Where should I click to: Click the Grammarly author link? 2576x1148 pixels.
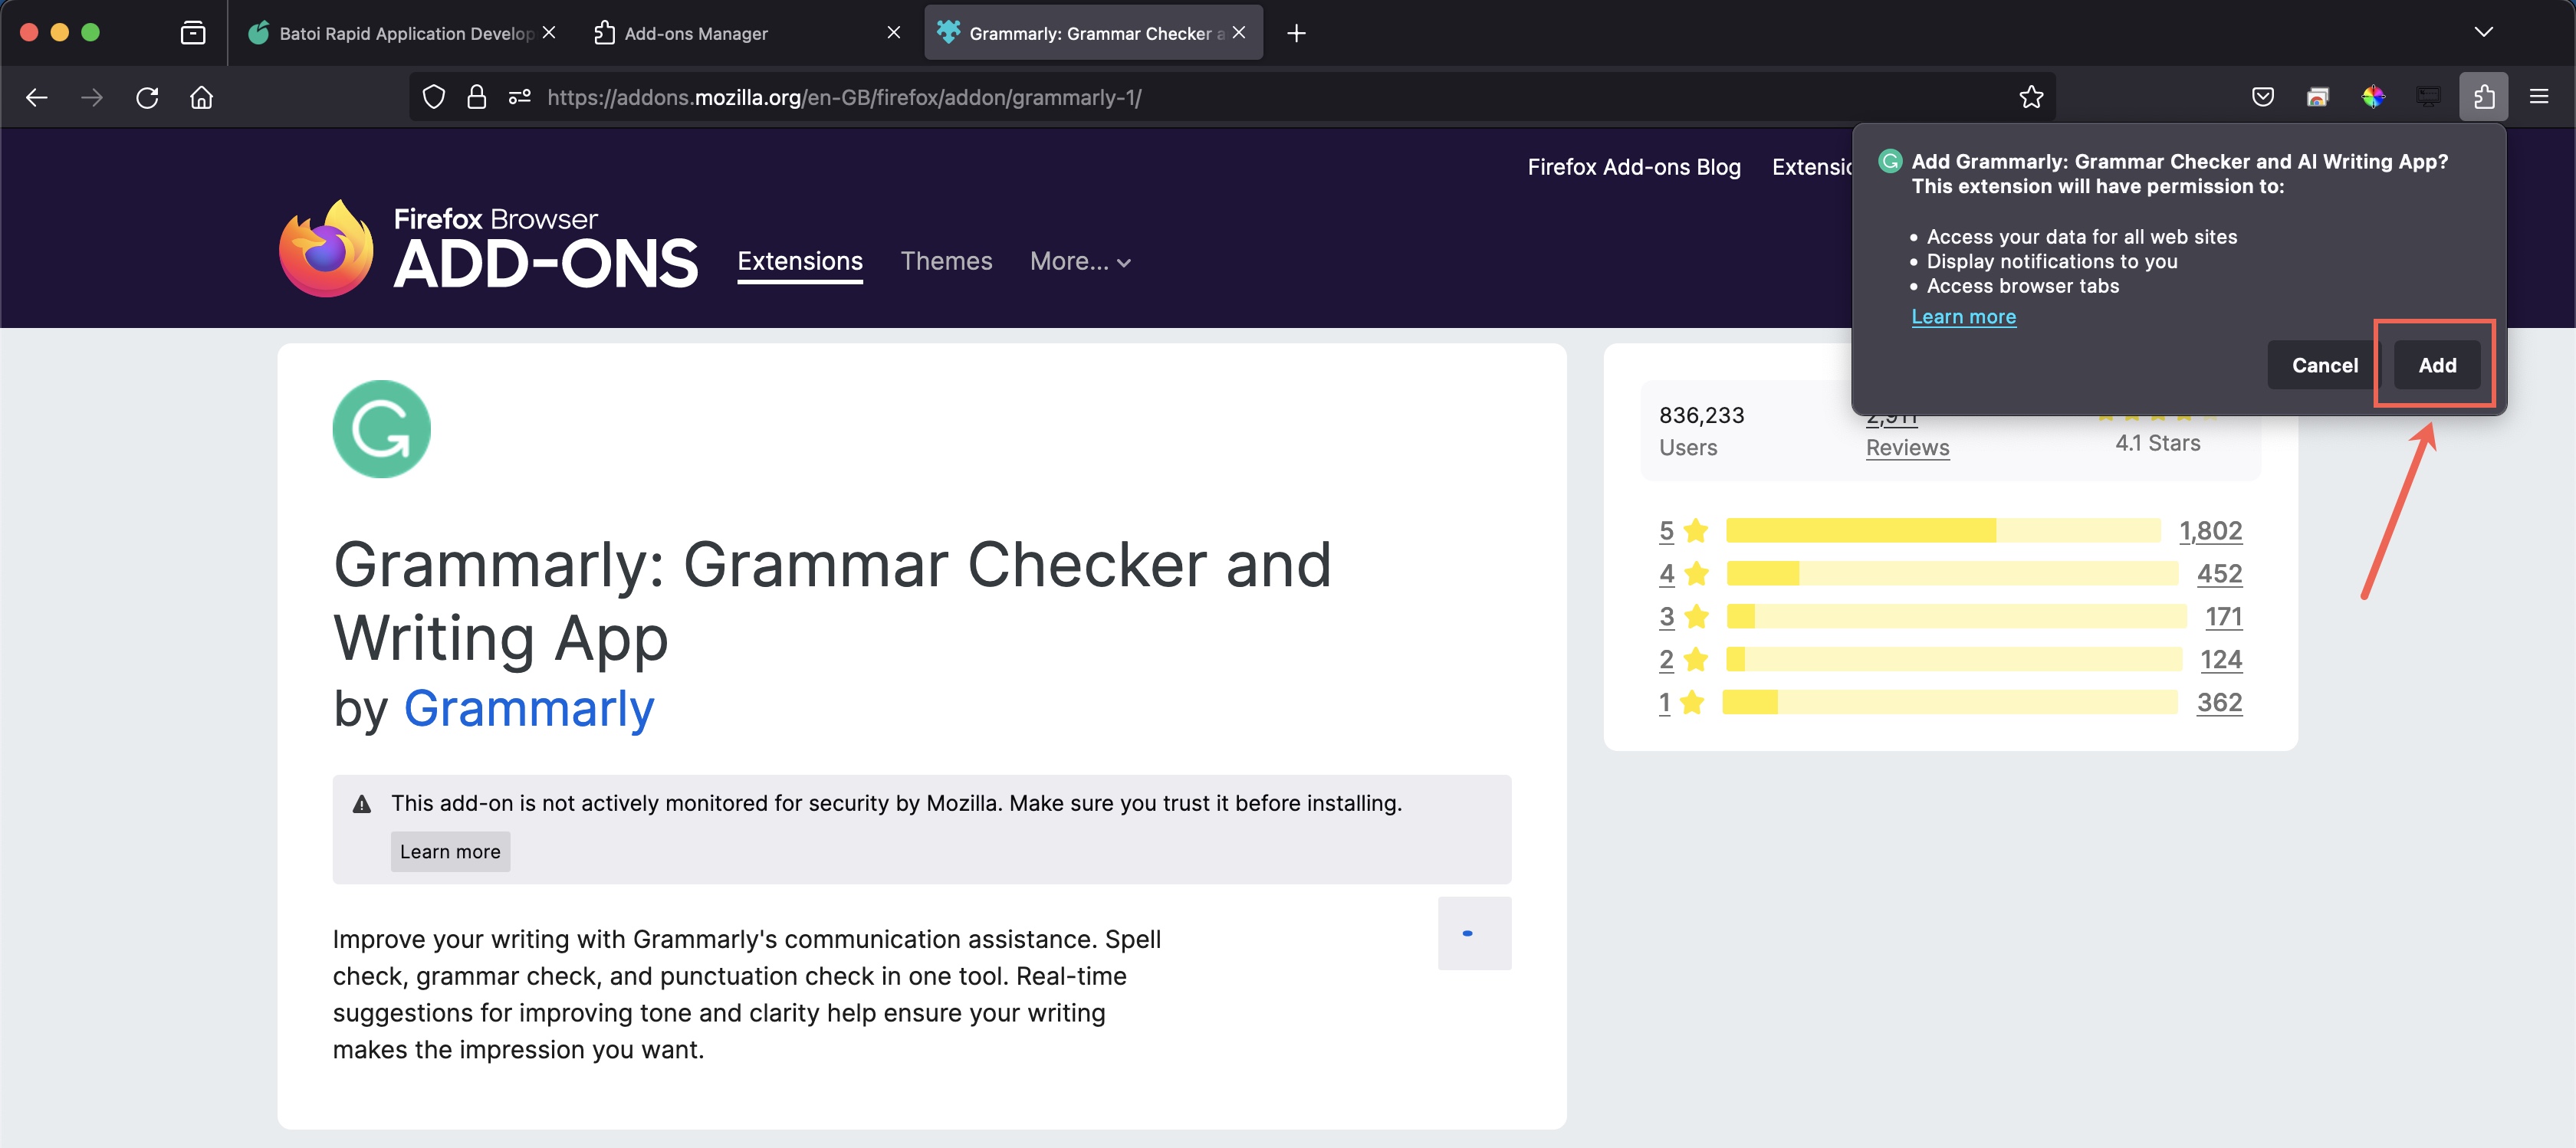pos(529,708)
